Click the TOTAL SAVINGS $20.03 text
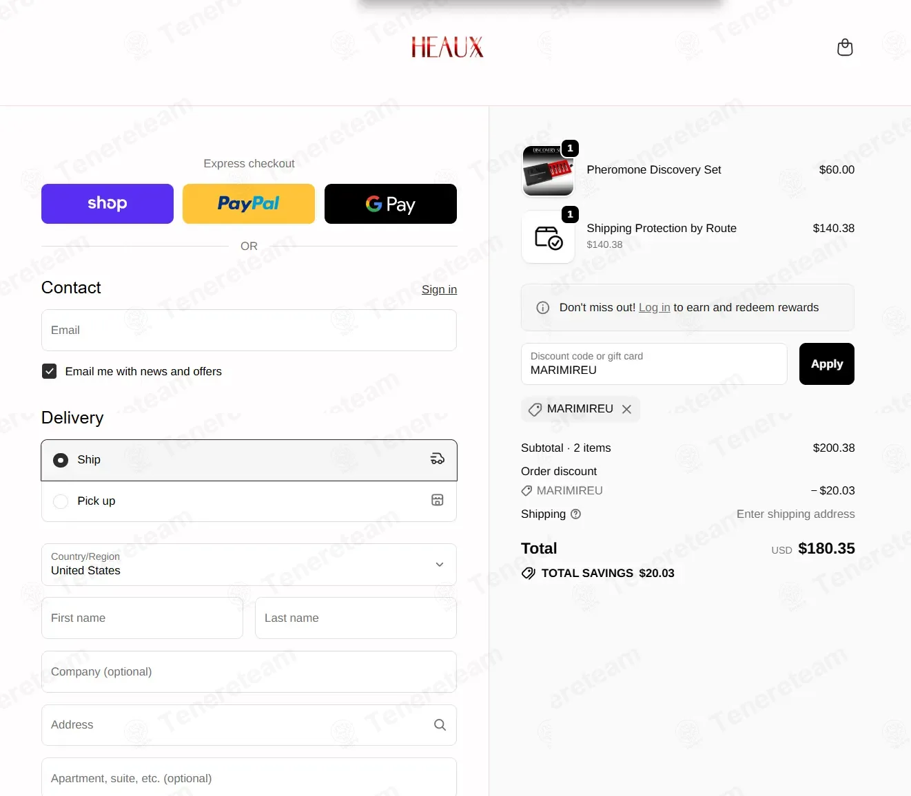The height and width of the screenshot is (796, 911). pos(608,574)
